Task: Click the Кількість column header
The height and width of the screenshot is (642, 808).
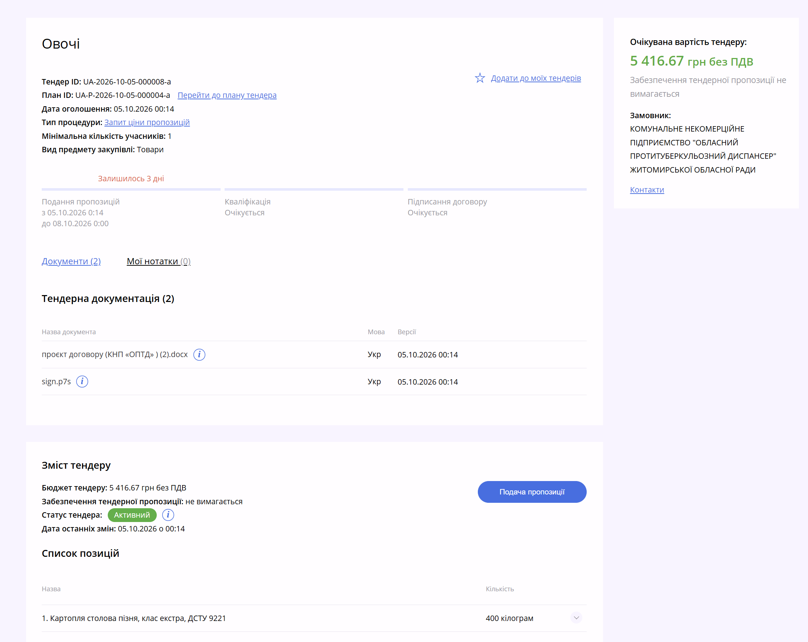Action: (x=500, y=589)
